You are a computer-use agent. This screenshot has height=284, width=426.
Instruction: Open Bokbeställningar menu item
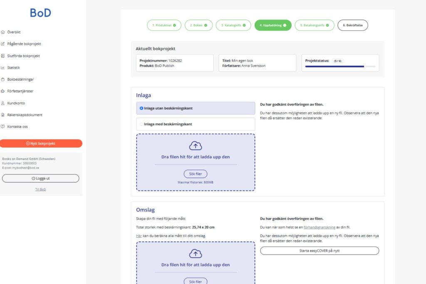click(21, 79)
